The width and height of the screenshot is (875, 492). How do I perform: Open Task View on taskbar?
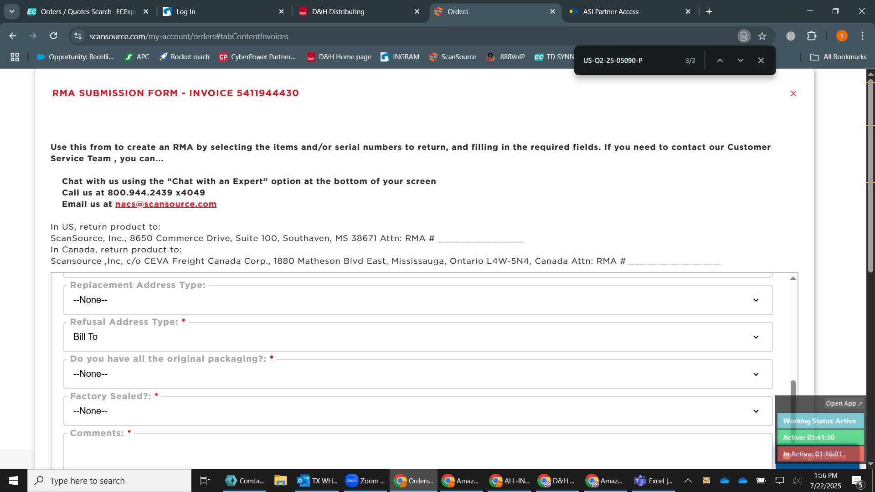click(x=205, y=481)
